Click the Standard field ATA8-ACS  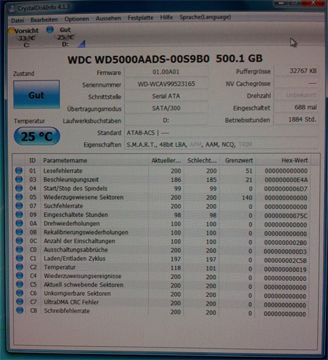(221, 133)
